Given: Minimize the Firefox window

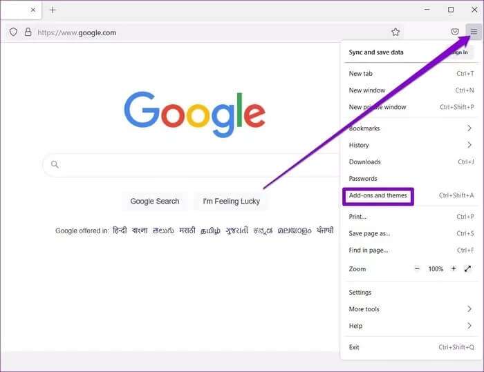Looking at the screenshot, I should pyautogui.click(x=427, y=10).
